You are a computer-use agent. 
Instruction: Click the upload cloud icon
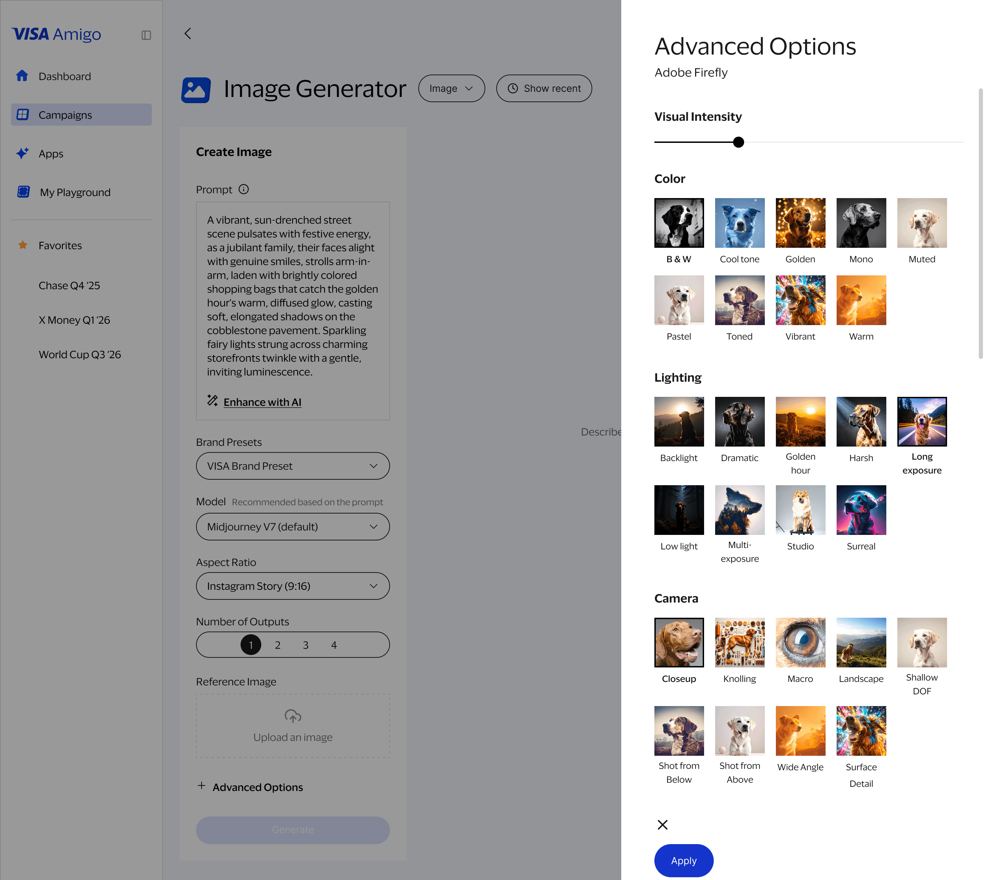pyautogui.click(x=293, y=716)
